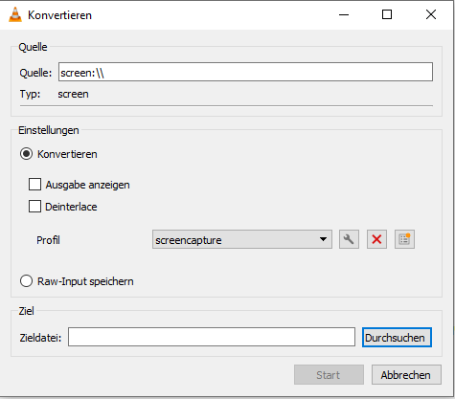
Task: Open the edit profile wrench icon
Action: 349,239
